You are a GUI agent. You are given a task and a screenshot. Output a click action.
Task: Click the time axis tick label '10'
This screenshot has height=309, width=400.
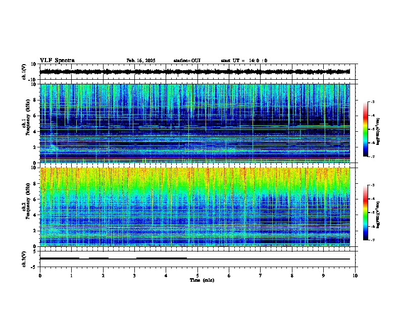(355, 276)
